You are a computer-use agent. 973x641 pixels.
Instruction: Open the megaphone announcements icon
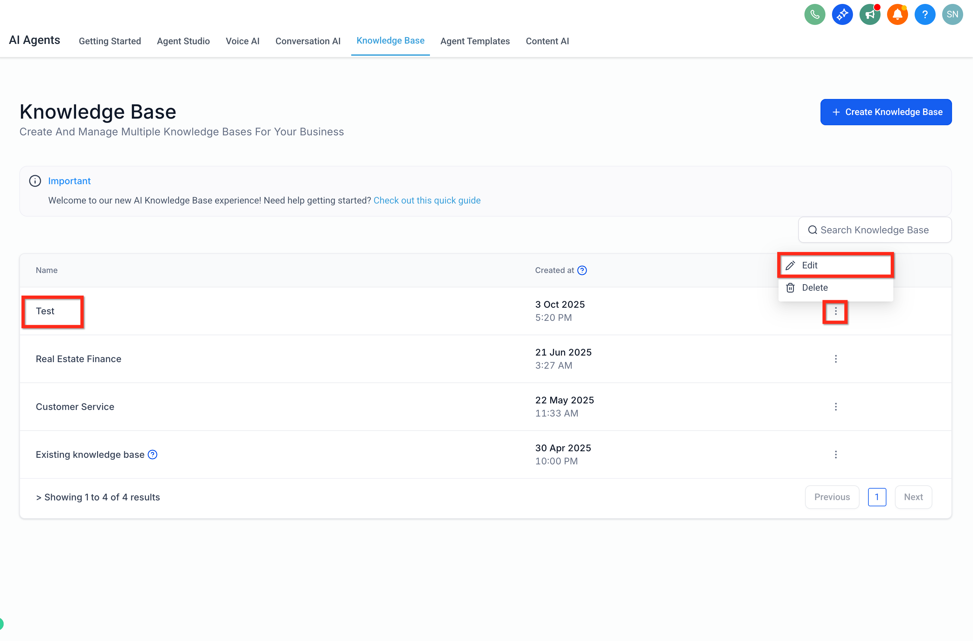coord(869,15)
